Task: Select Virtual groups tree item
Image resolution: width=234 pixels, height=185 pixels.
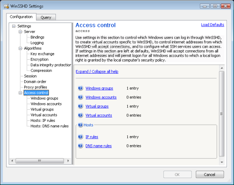Action: [42, 109]
